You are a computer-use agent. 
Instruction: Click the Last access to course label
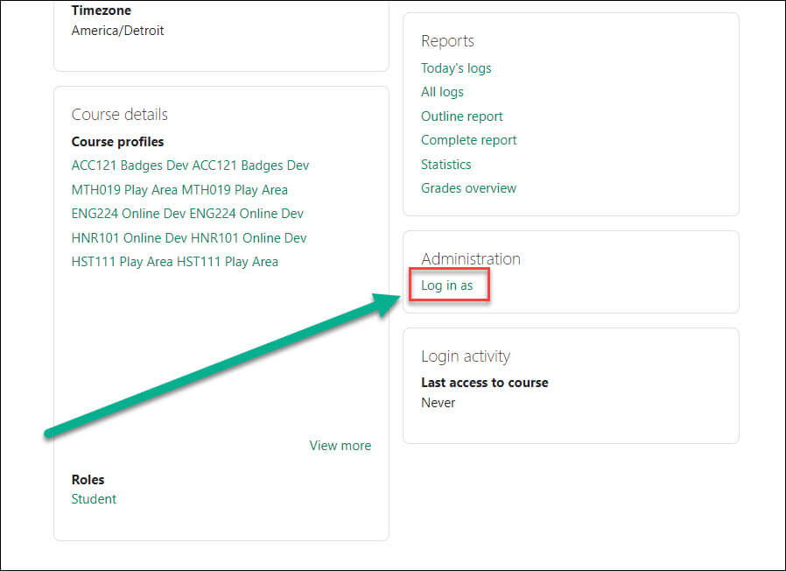click(485, 383)
